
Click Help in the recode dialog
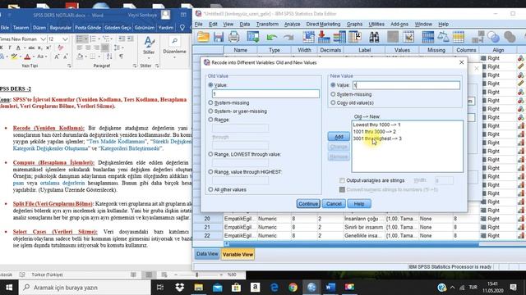[x=359, y=204]
